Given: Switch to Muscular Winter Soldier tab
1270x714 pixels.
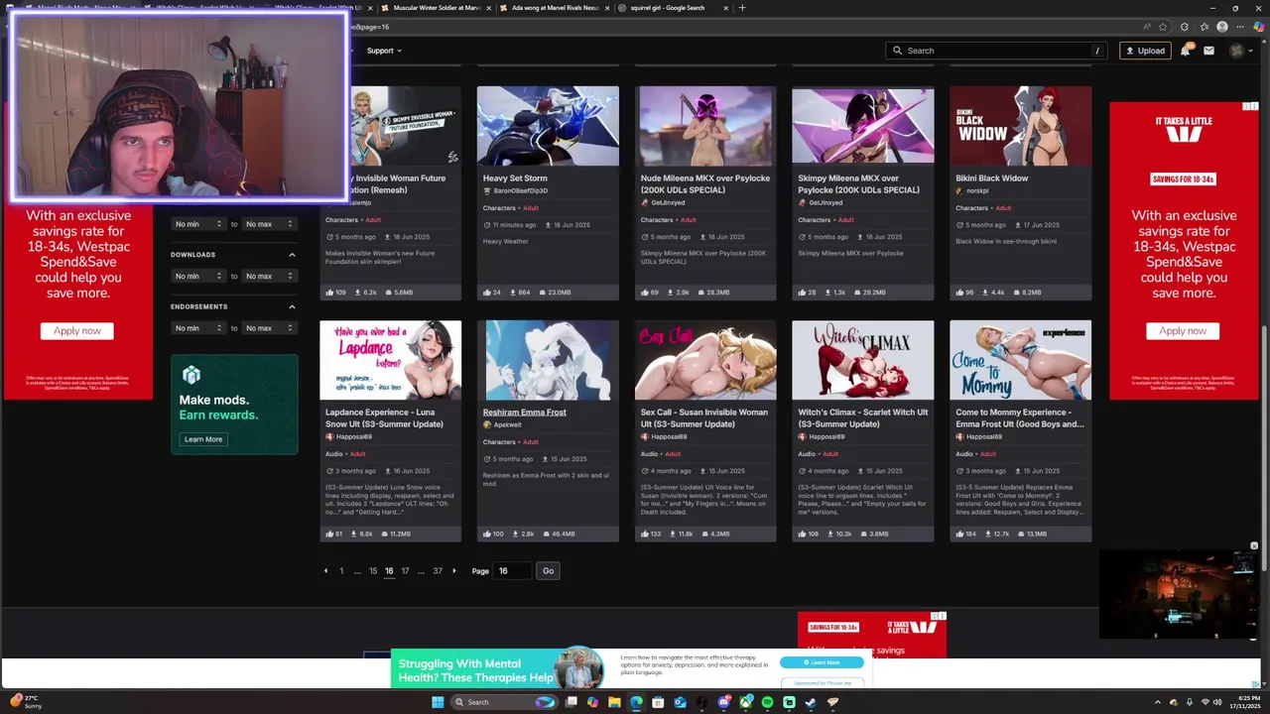Looking at the screenshot, I should tap(435, 8).
